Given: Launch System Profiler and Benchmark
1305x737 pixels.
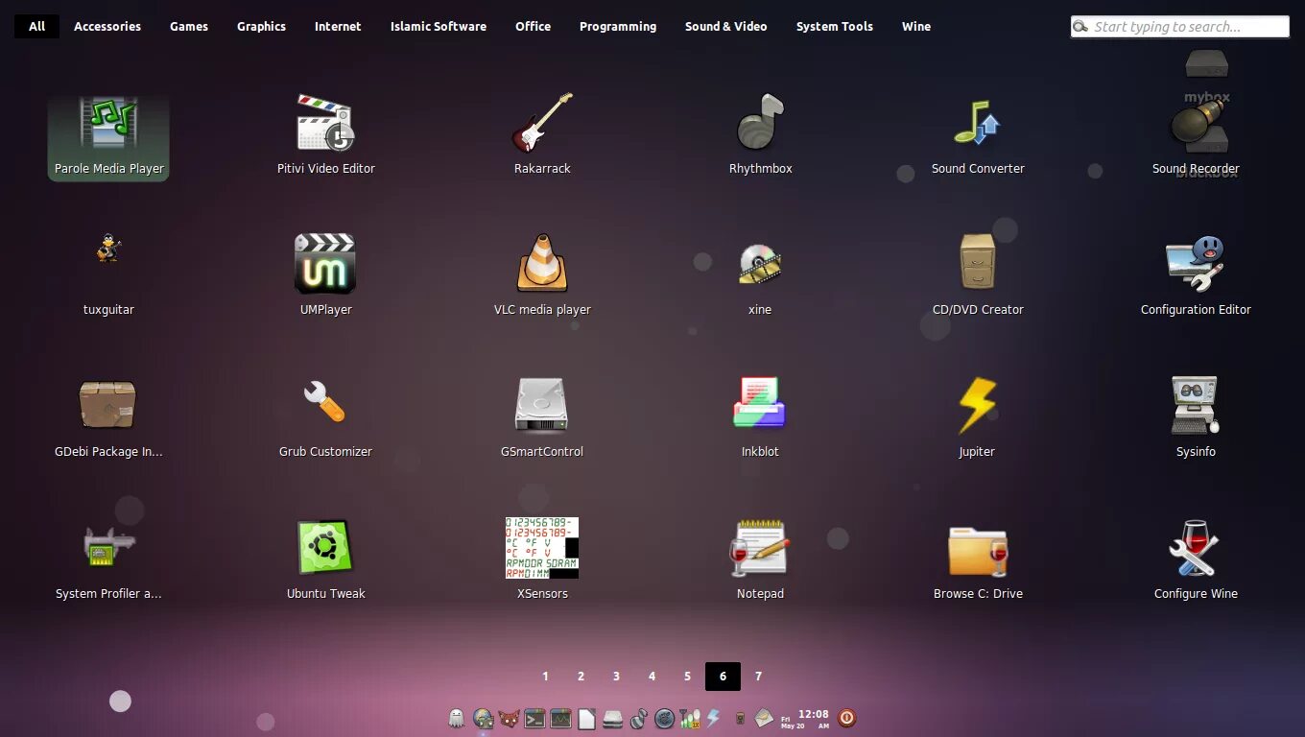Looking at the screenshot, I should [x=108, y=560].
